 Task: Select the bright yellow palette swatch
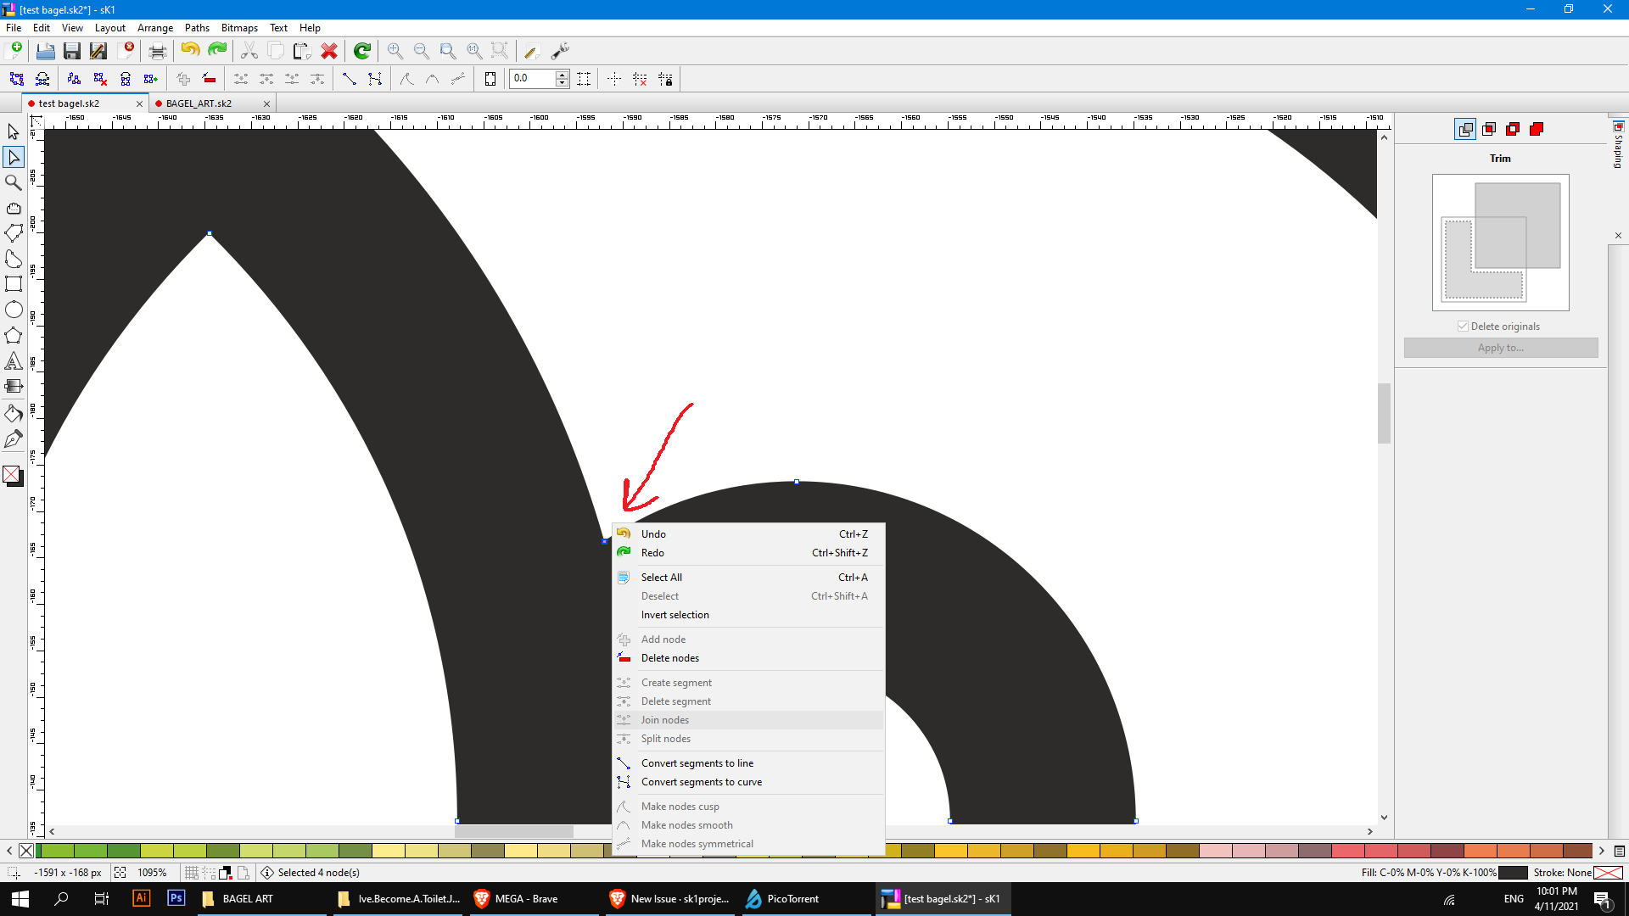tap(951, 851)
